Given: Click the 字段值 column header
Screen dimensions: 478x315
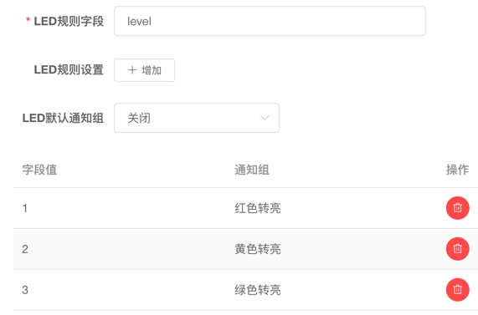Looking at the screenshot, I should [39, 170].
